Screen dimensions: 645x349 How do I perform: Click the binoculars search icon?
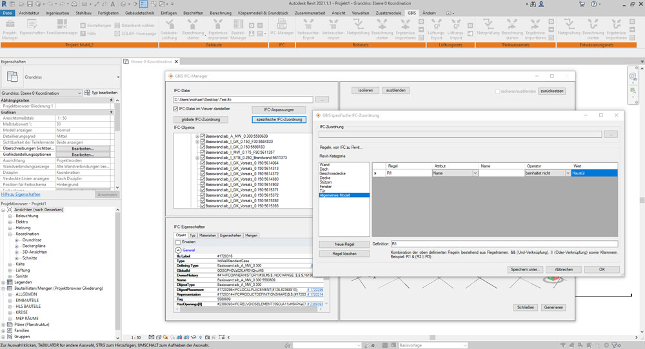[x=533, y=4]
